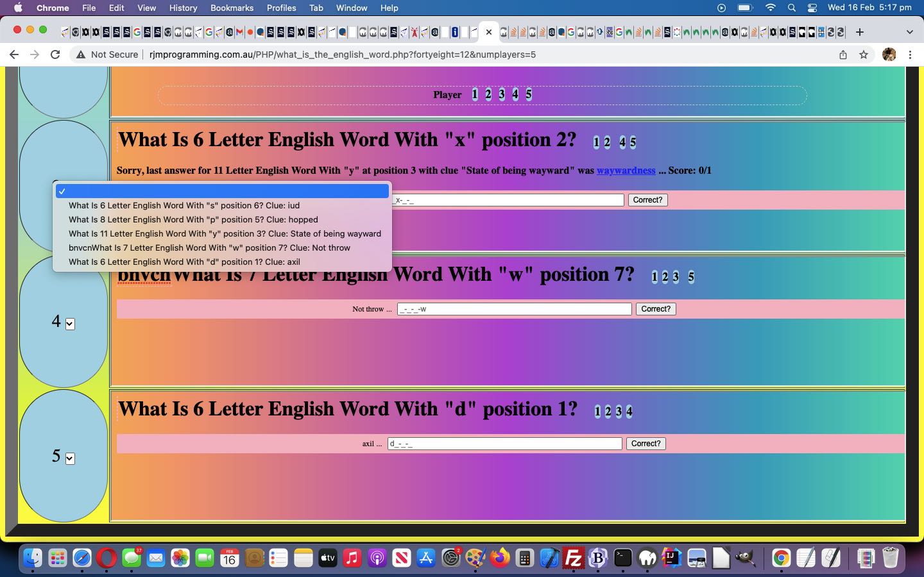Click the share icon in address bar
The width and height of the screenshot is (924, 577).
coord(843,54)
